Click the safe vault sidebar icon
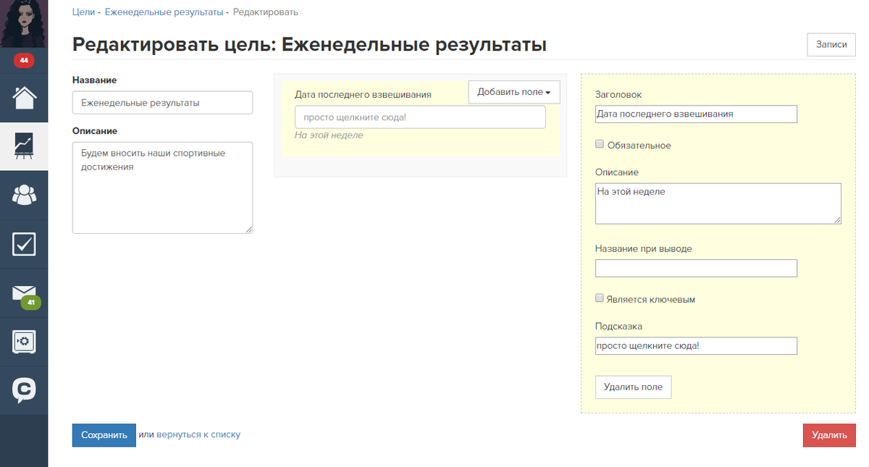The width and height of the screenshot is (869, 467). (24, 342)
